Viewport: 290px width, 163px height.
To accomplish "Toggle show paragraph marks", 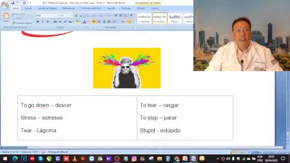I will pos(131,15).
